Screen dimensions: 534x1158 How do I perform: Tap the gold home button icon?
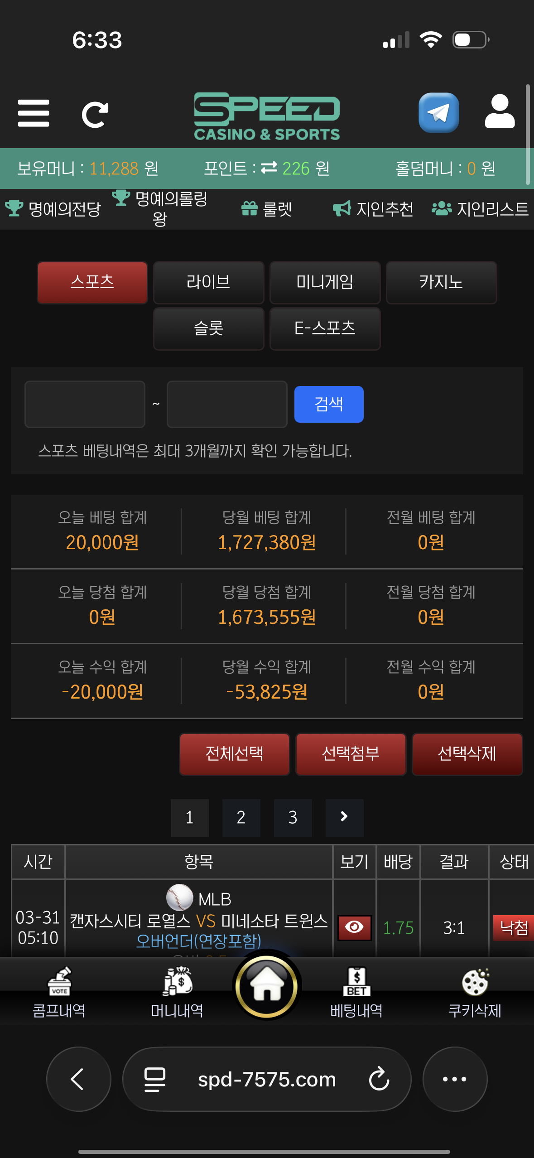pos(267,985)
